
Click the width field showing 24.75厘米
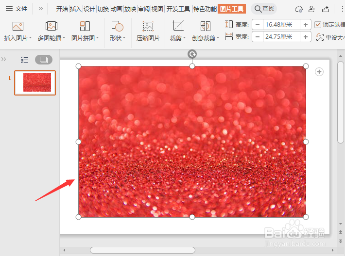pyautogui.click(x=281, y=37)
